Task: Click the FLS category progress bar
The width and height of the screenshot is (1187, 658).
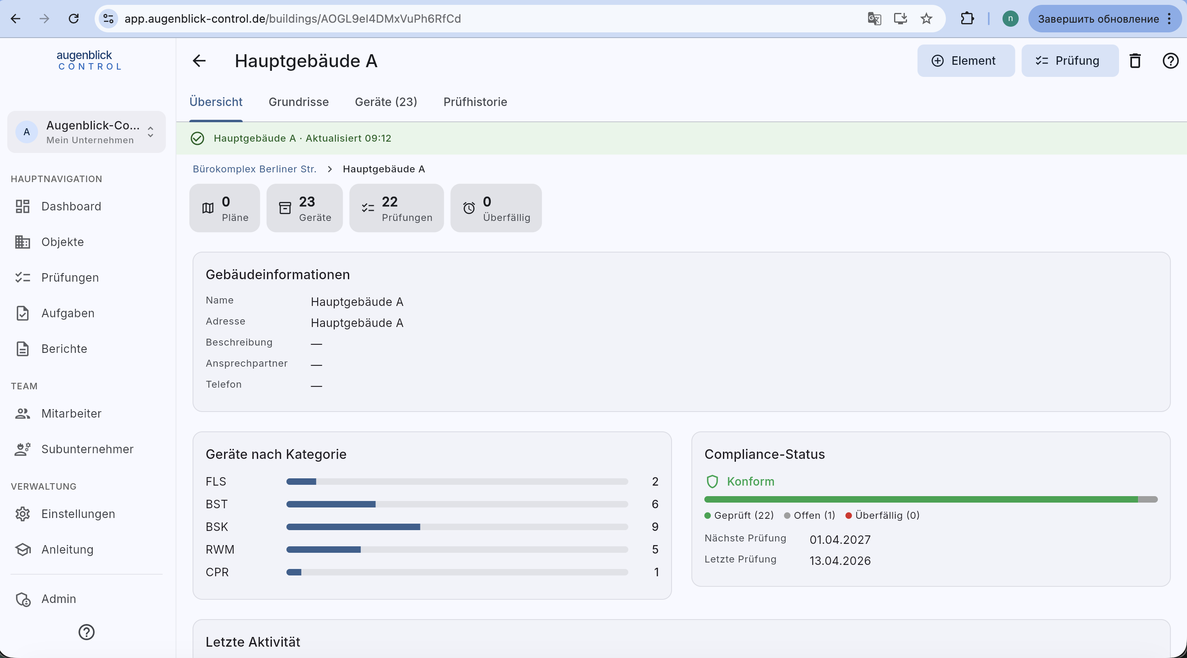Action: [x=457, y=482]
